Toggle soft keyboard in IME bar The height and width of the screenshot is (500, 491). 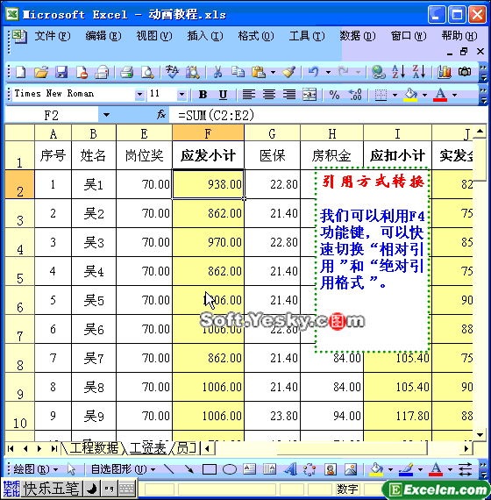[x=126, y=489]
